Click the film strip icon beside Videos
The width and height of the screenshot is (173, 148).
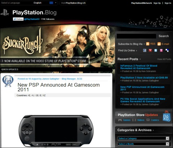[134, 120]
